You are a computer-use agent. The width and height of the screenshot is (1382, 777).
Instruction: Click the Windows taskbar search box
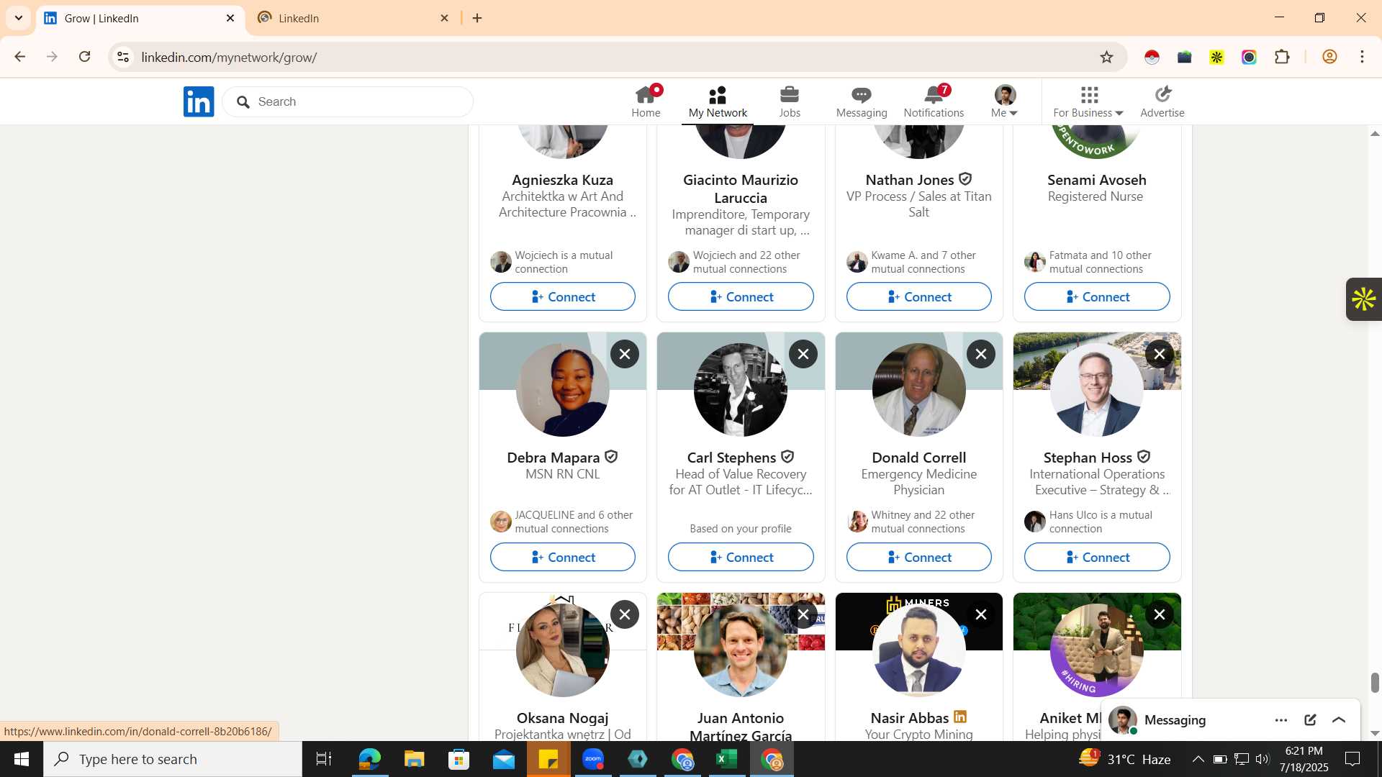click(173, 759)
